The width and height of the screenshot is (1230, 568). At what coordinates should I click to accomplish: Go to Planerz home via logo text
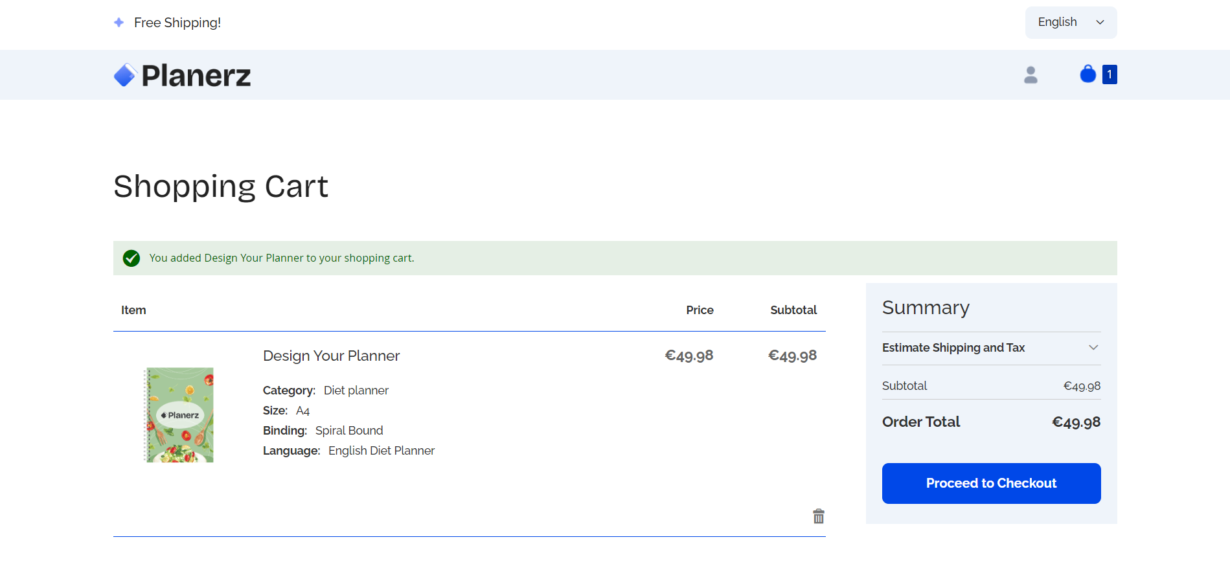[196, 76]
